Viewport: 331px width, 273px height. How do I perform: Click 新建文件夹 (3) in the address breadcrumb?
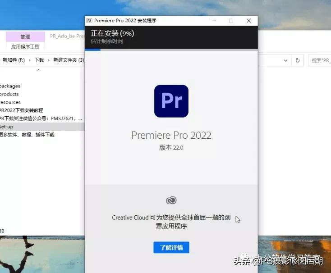[x=69, y=60]
